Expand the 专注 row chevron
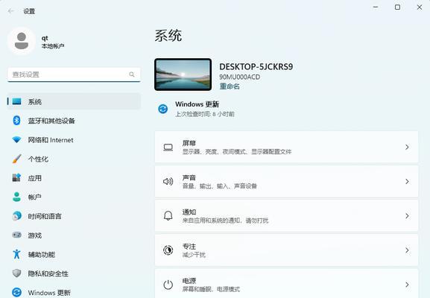The height and width of the screenshot is (298, 430). click(x=407, y=250)
